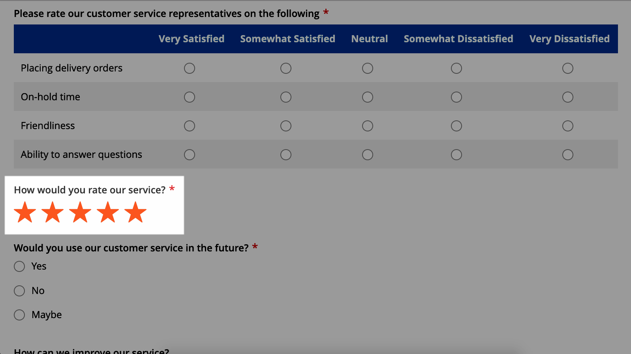
Task: Set Friendliness to Somewhat Dissatisfied
Action: pyautogui.click(x=456, y=126)
